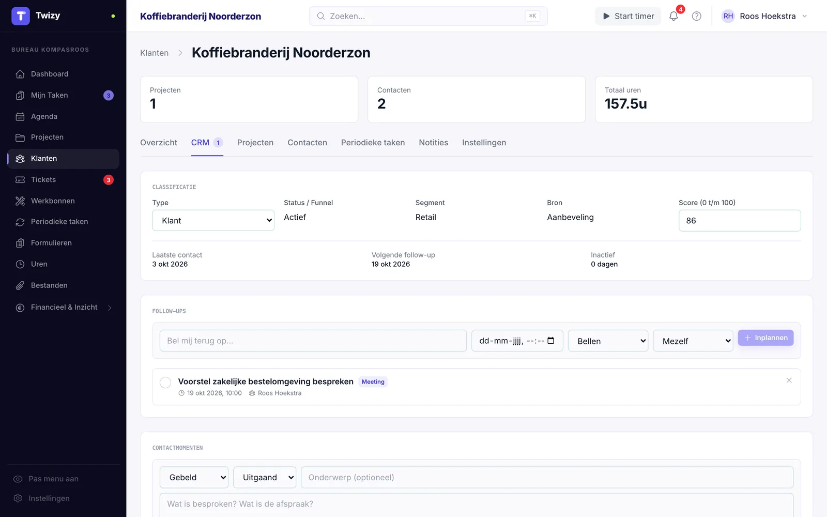Open the notifications bell
This screenshot has height=517, width=827.
click(673, 16)
